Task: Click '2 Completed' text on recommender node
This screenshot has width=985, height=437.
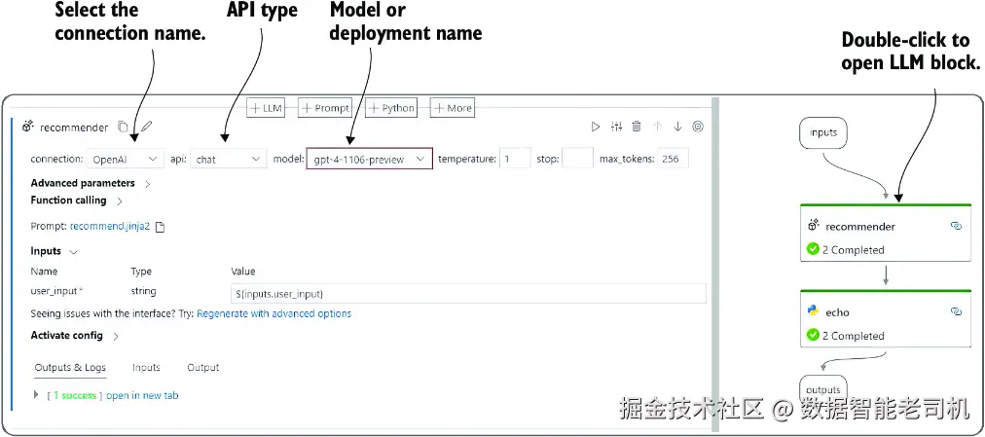Action: click(853, 250)
